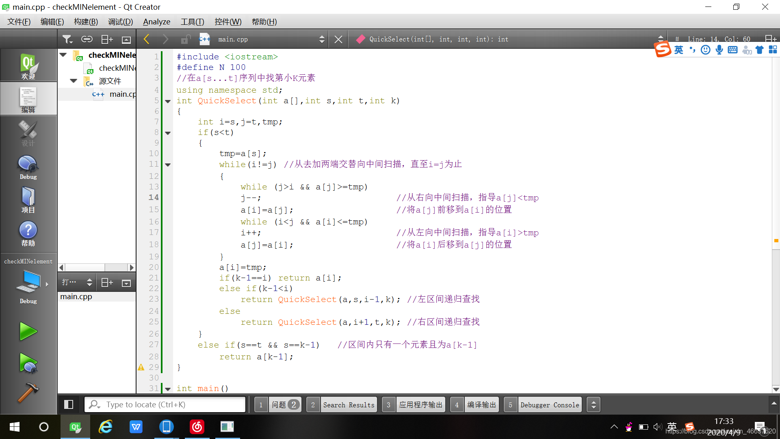The height and width of the screenshot is (439, 780).
Task: Click the filter tree funnel icon
Action: 67,39
